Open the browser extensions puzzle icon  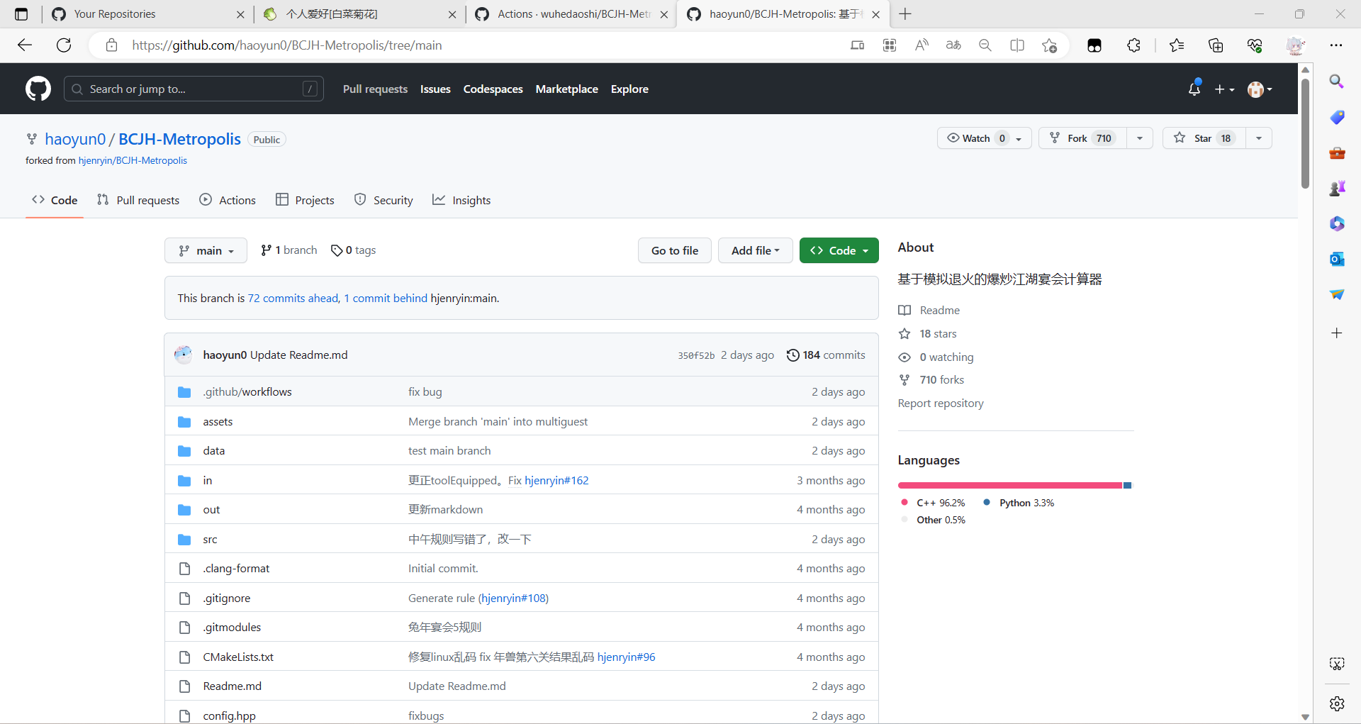[x=1133, y=45]
